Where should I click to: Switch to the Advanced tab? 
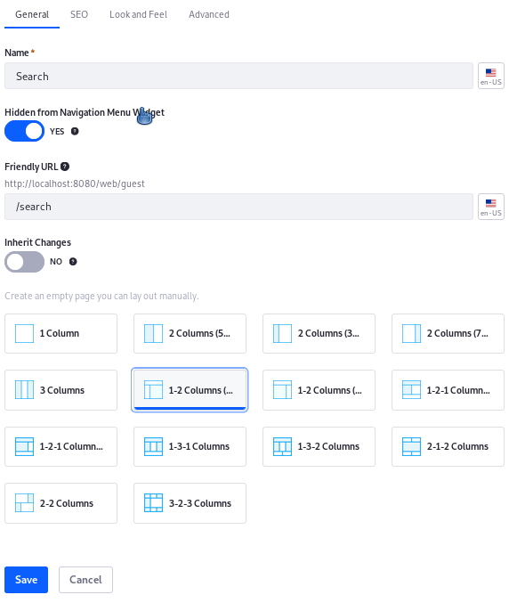tap(209, 14)
